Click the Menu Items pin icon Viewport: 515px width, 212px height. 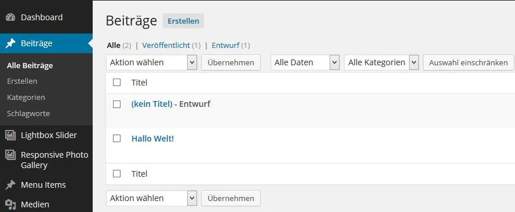[10, 185]
